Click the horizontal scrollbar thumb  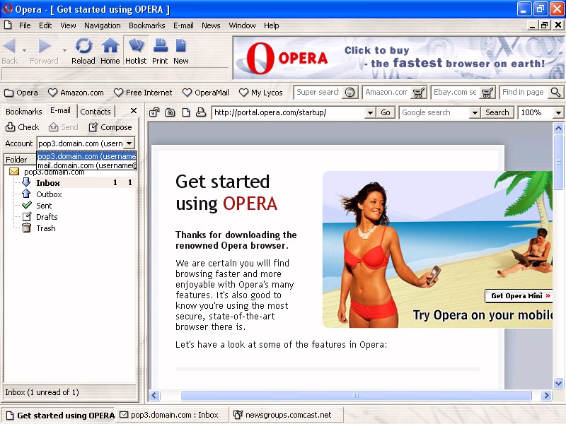[356, 396]
